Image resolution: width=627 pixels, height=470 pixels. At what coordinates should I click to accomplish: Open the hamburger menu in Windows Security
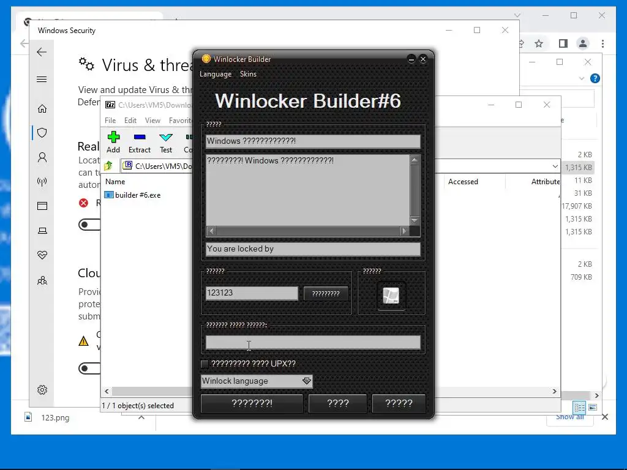click(42, 79)
